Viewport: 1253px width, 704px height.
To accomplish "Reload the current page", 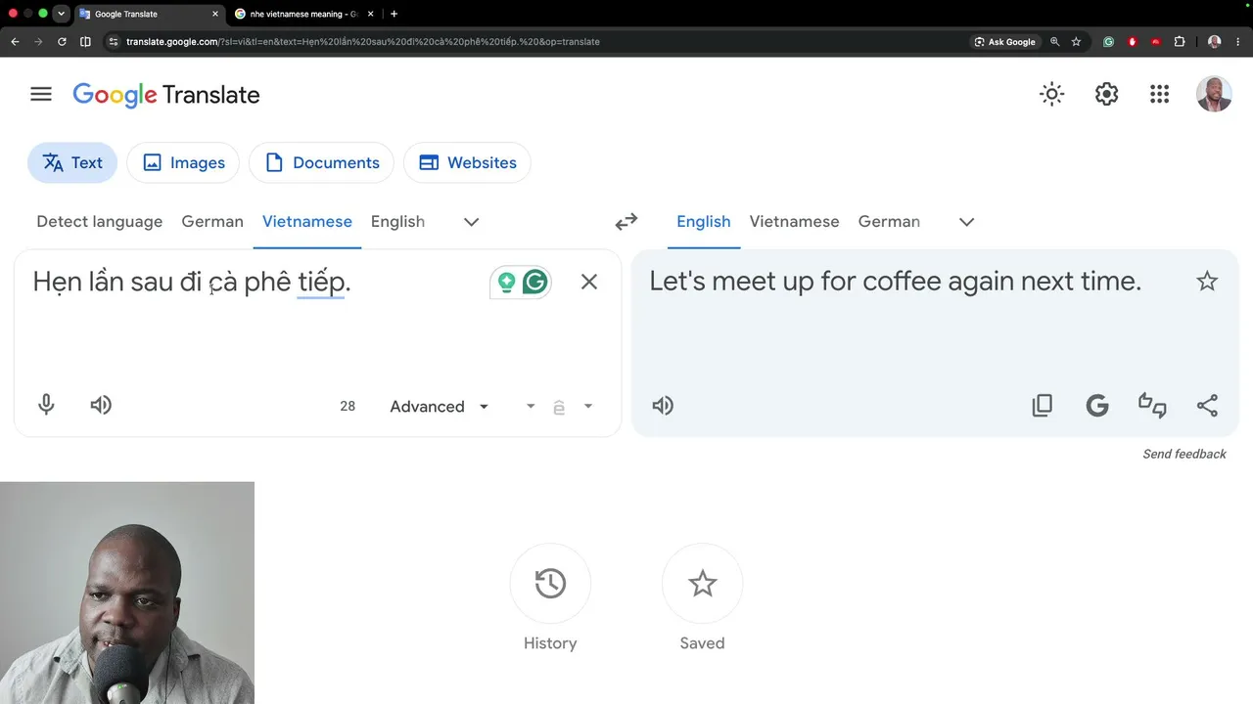I will click(62, 42).
